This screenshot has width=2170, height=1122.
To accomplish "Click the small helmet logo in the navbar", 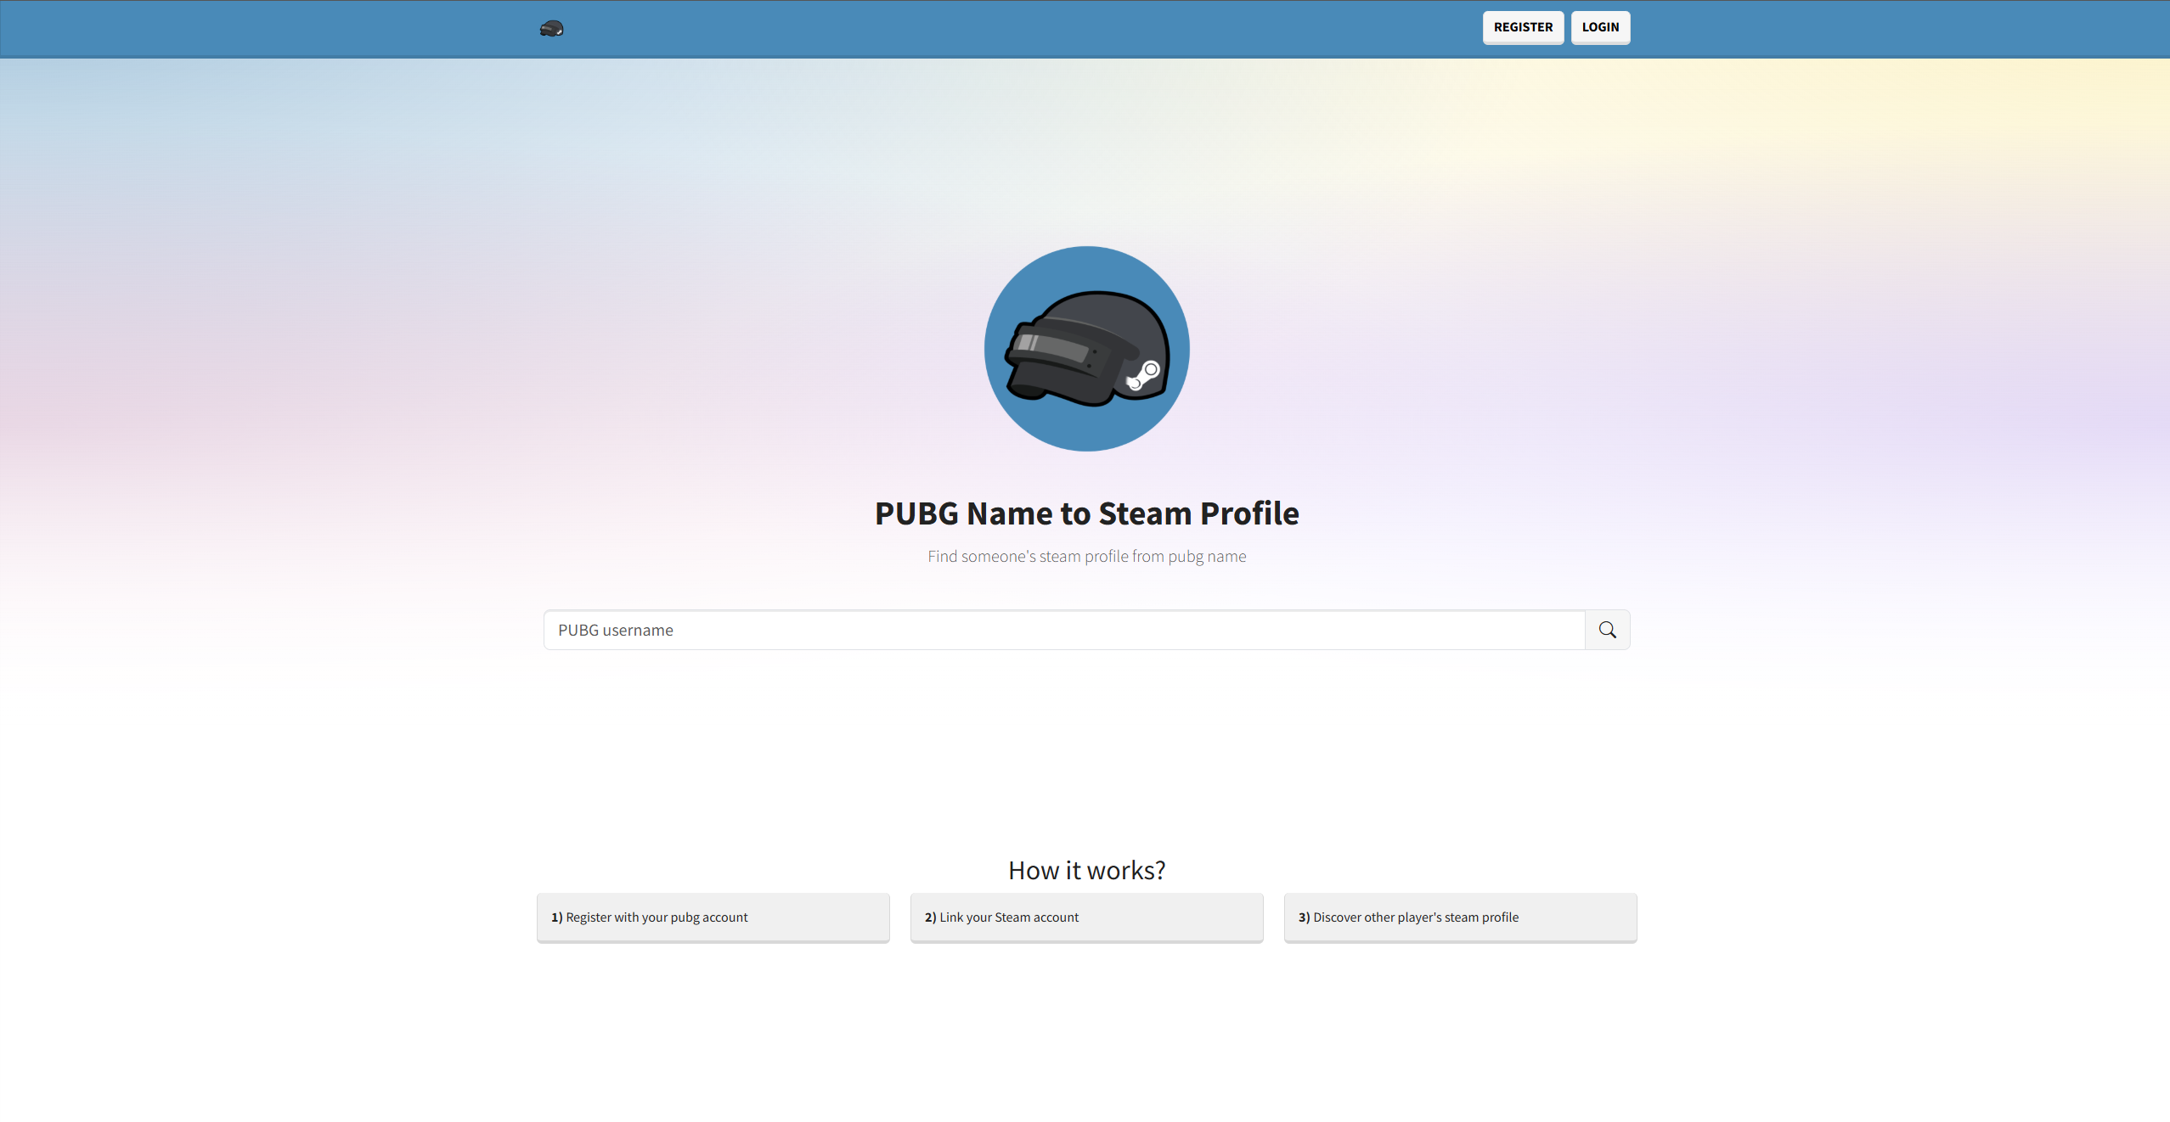I will click(x=551, y=29).
